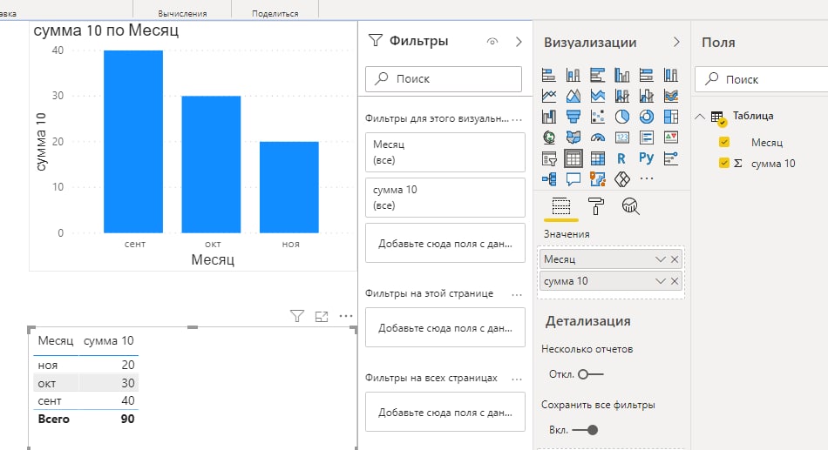Select the key influencers visual

coord(670,158)
